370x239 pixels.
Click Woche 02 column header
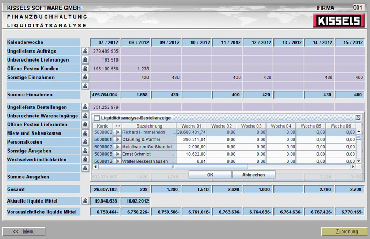pos(221,126)
